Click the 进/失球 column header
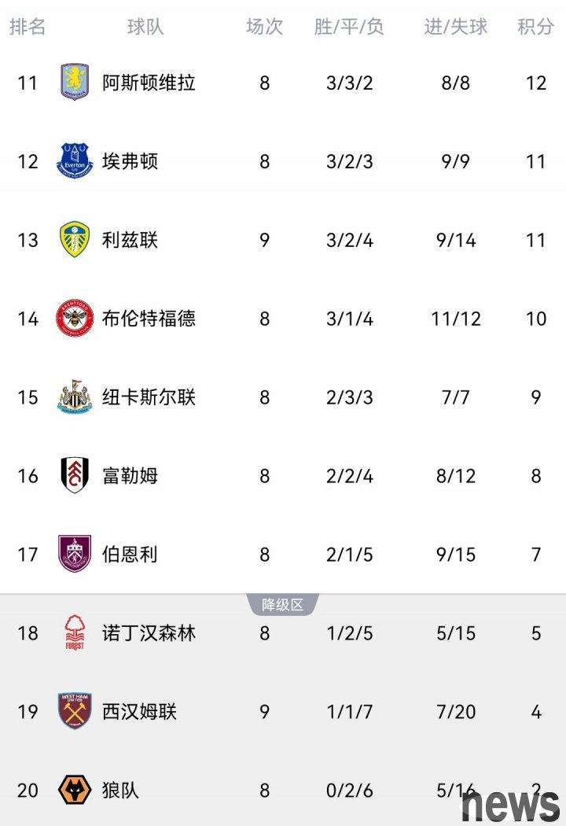Image resolution: width=566 pixels, height=826 pixels. click(456, 27)
